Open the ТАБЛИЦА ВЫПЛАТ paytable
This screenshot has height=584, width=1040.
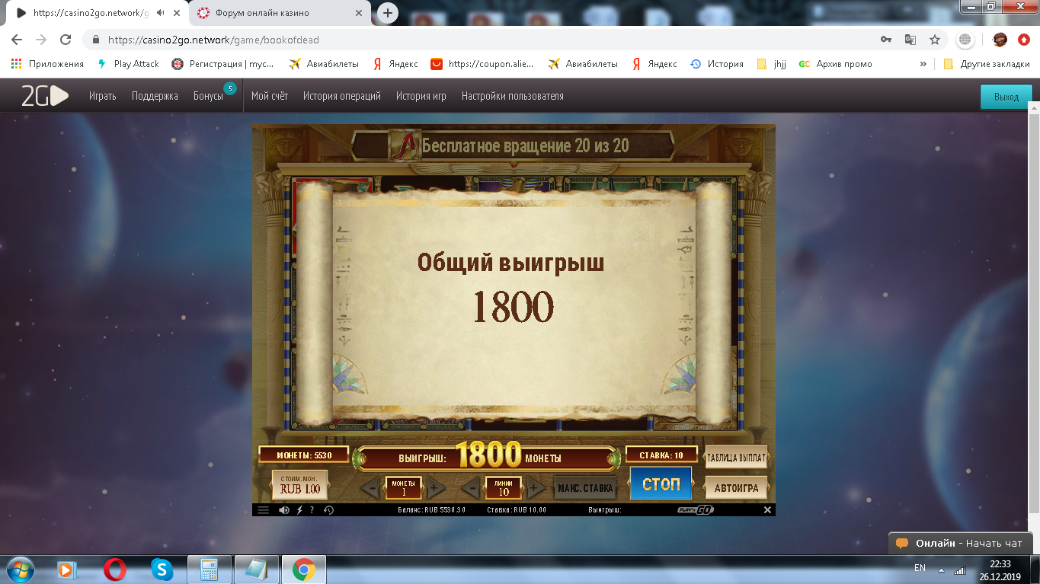pos(736,458)
